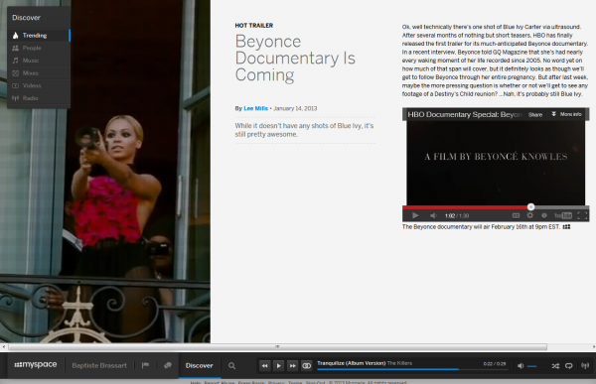Viewport: 596px width, 384px height.
Task: Play the embedded YouTube trailer
Action: click(415, 215)
